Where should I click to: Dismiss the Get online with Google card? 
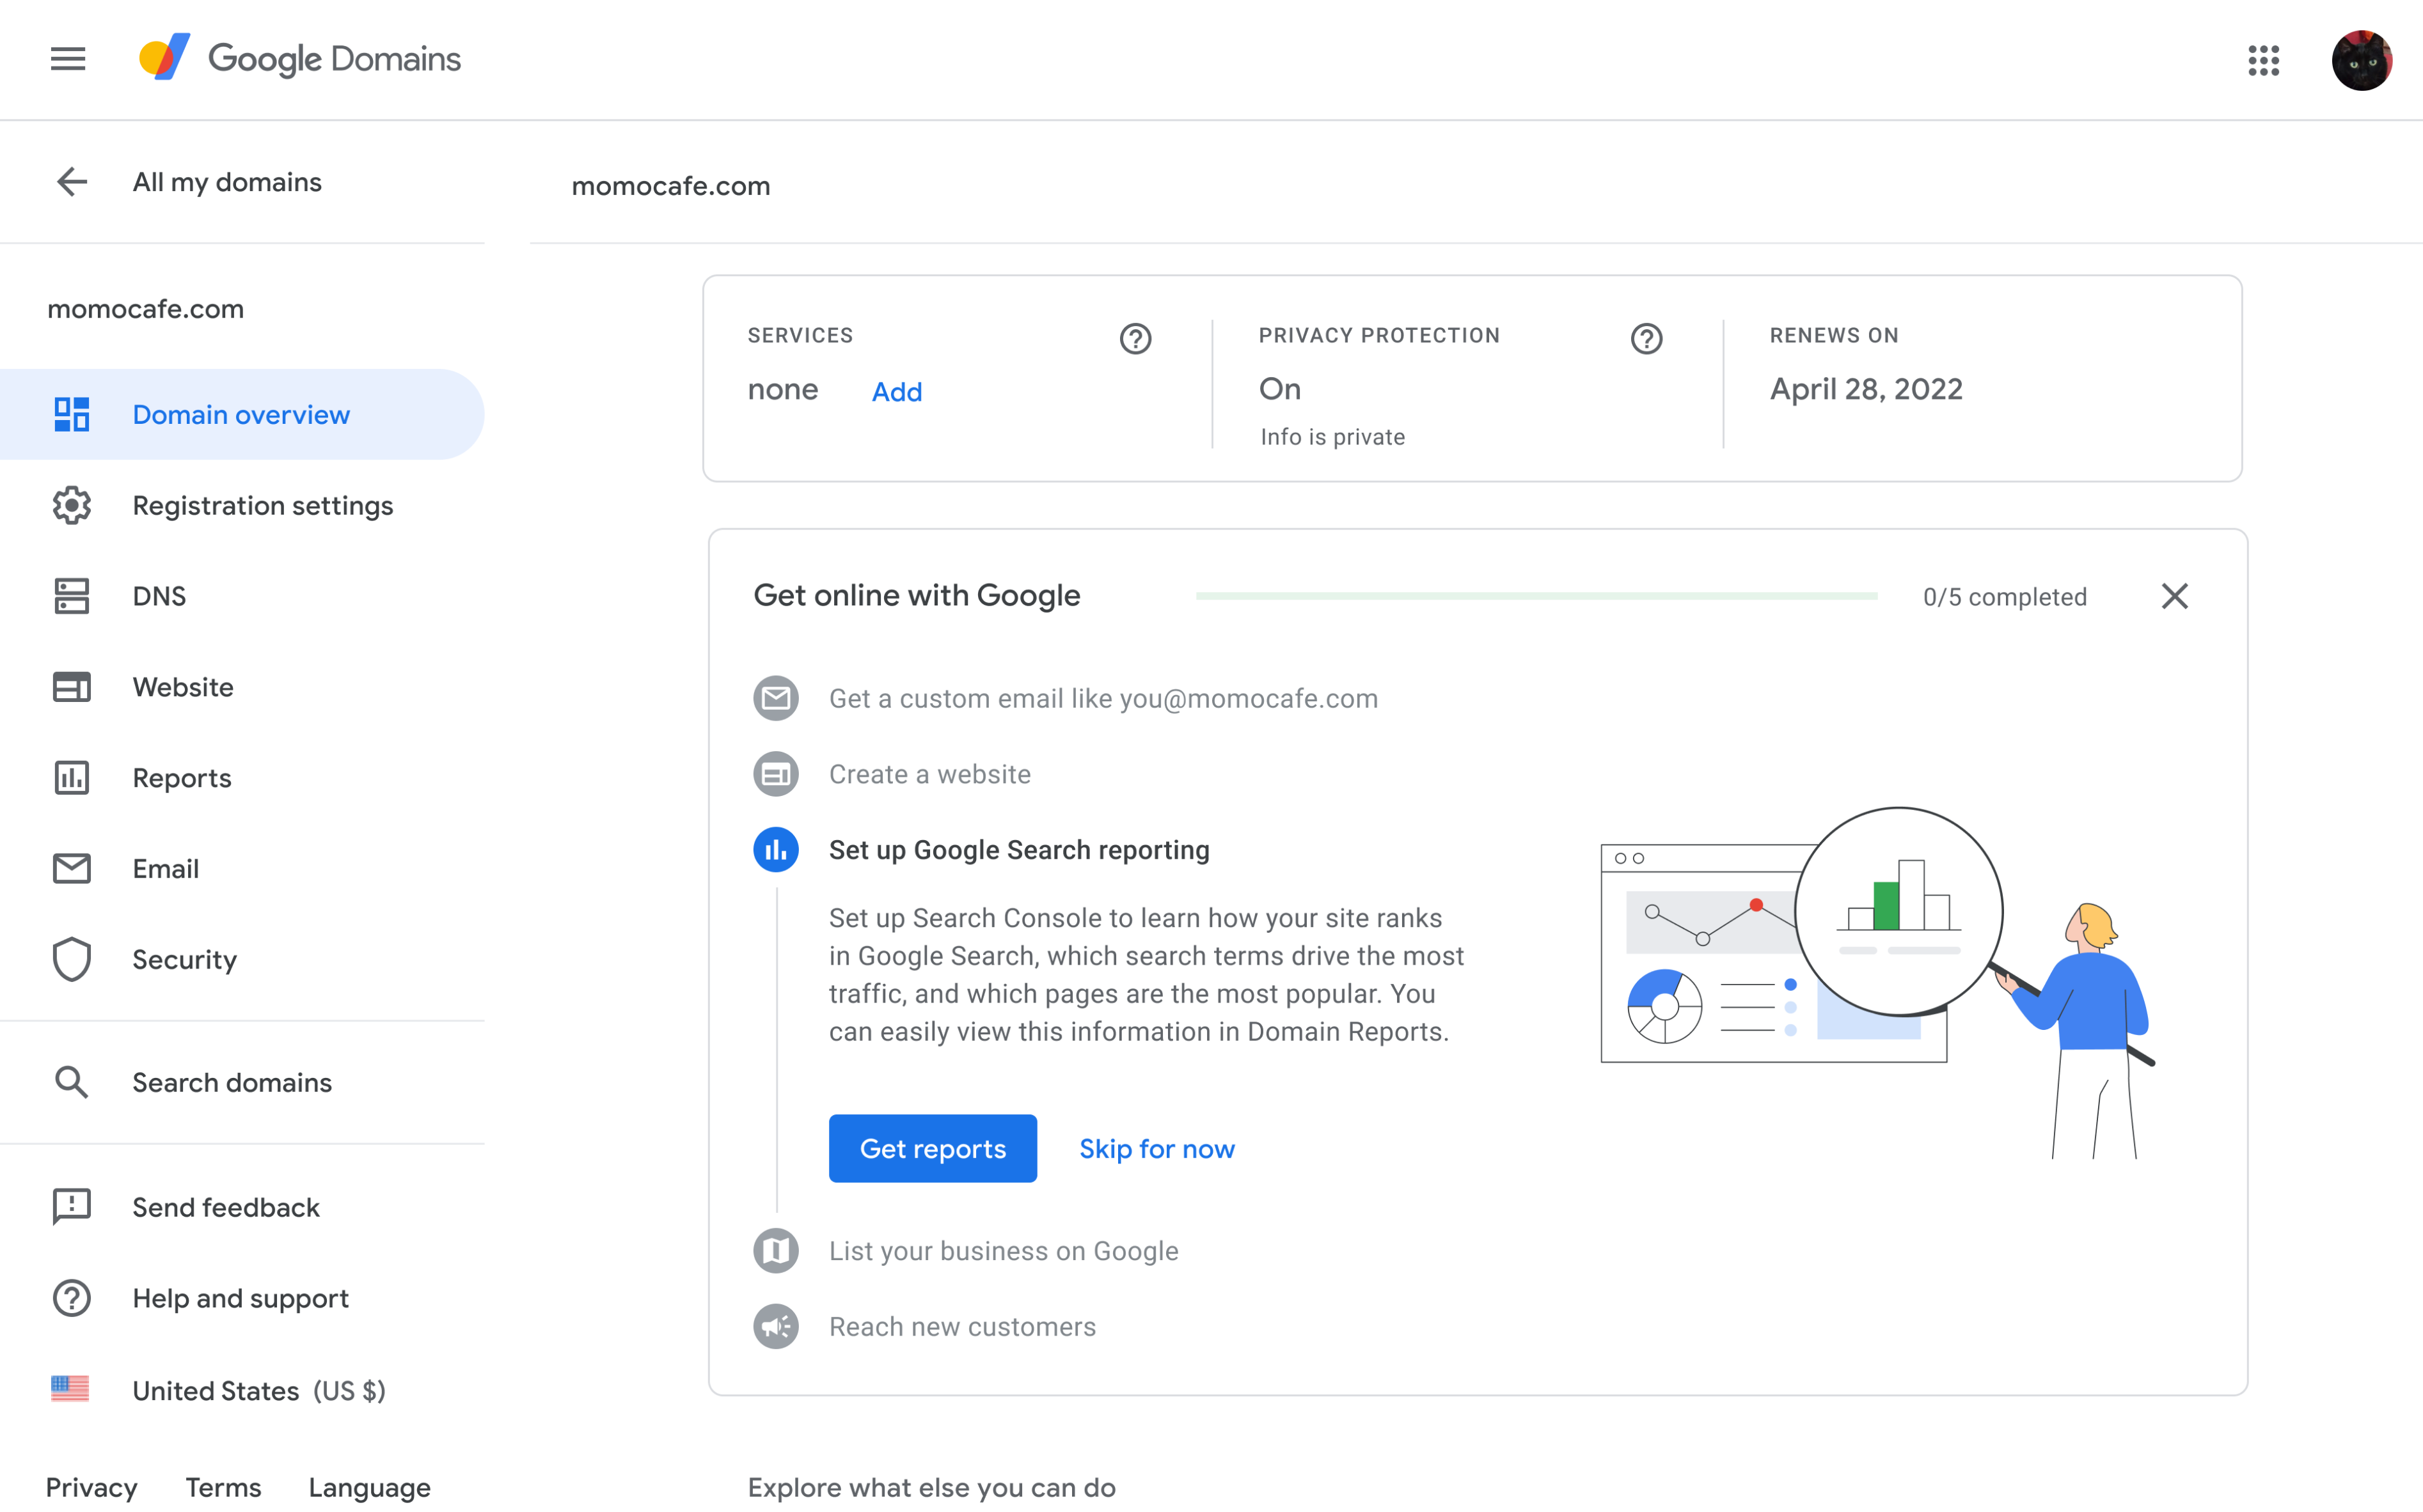pyautogui.click(x=2175, y=596)
